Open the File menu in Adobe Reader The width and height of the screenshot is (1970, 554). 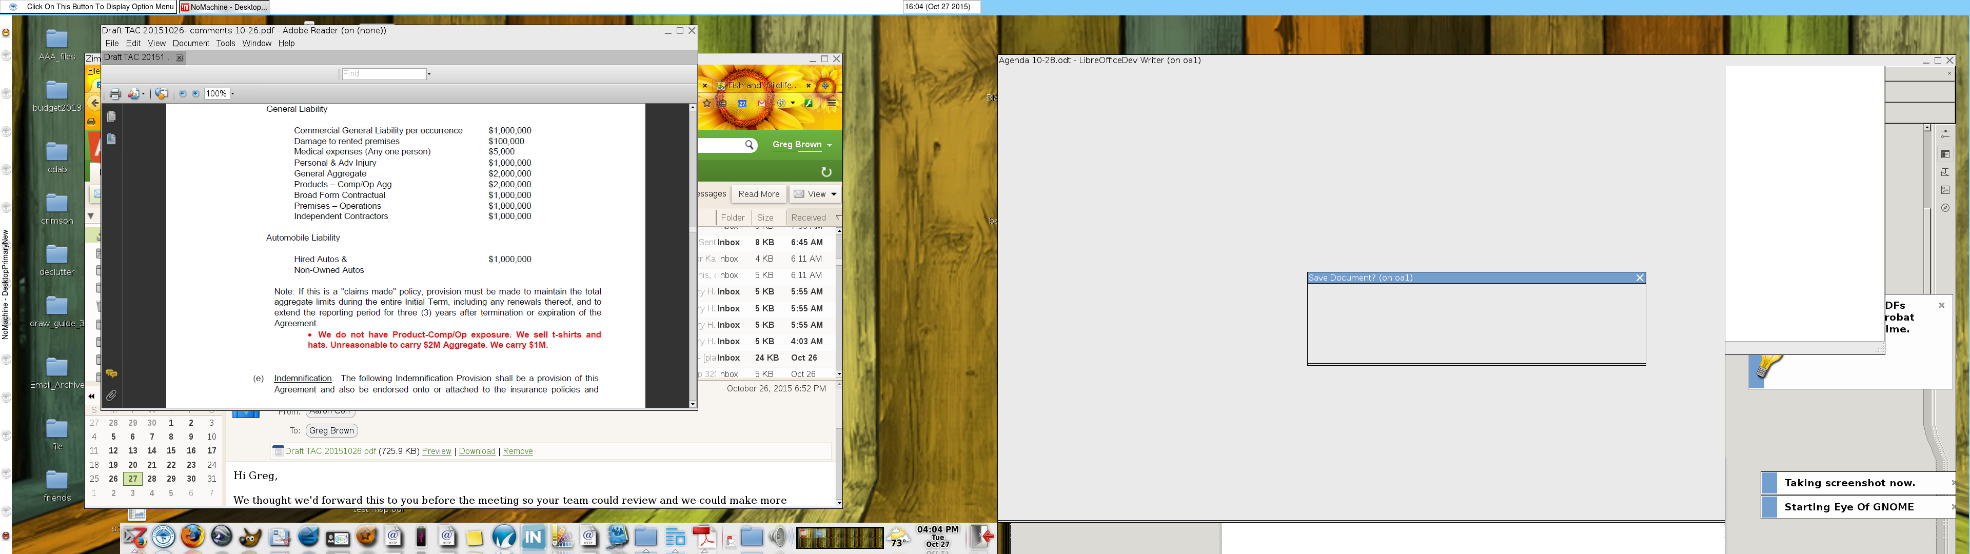pos(112,44)
